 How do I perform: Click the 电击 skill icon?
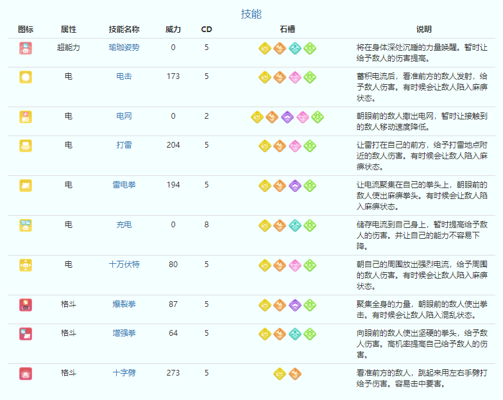tap(26, 77)
